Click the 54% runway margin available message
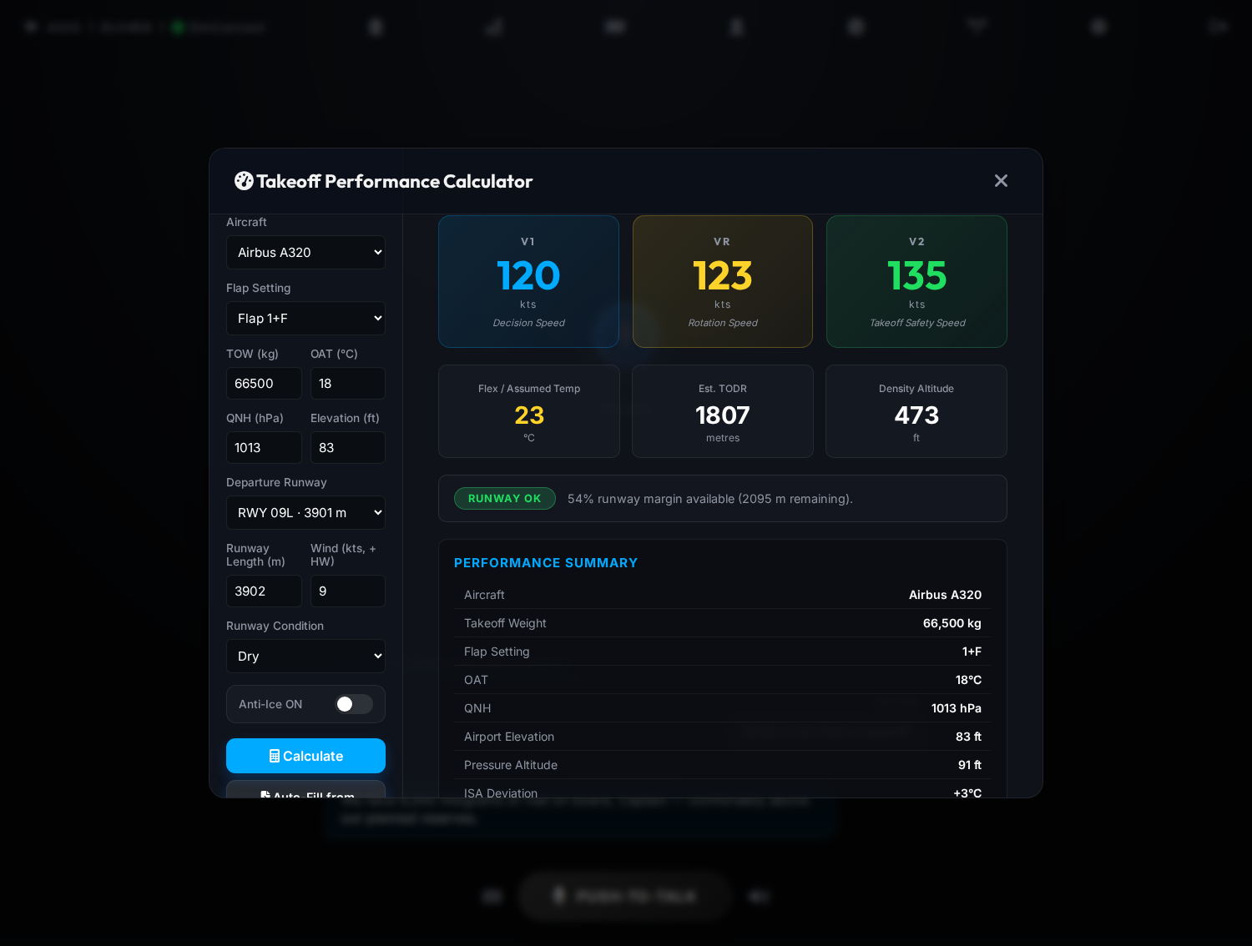1252x946 pixels. [x=710, y=499]
